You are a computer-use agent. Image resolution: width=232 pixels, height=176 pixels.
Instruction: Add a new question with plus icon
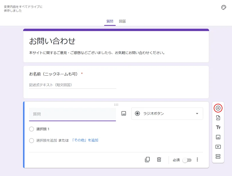pos(218,108)
